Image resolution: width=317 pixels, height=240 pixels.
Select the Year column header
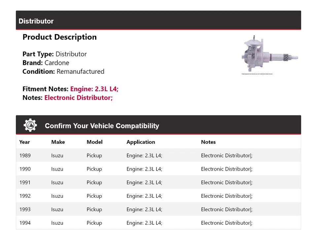coord(24,142)
